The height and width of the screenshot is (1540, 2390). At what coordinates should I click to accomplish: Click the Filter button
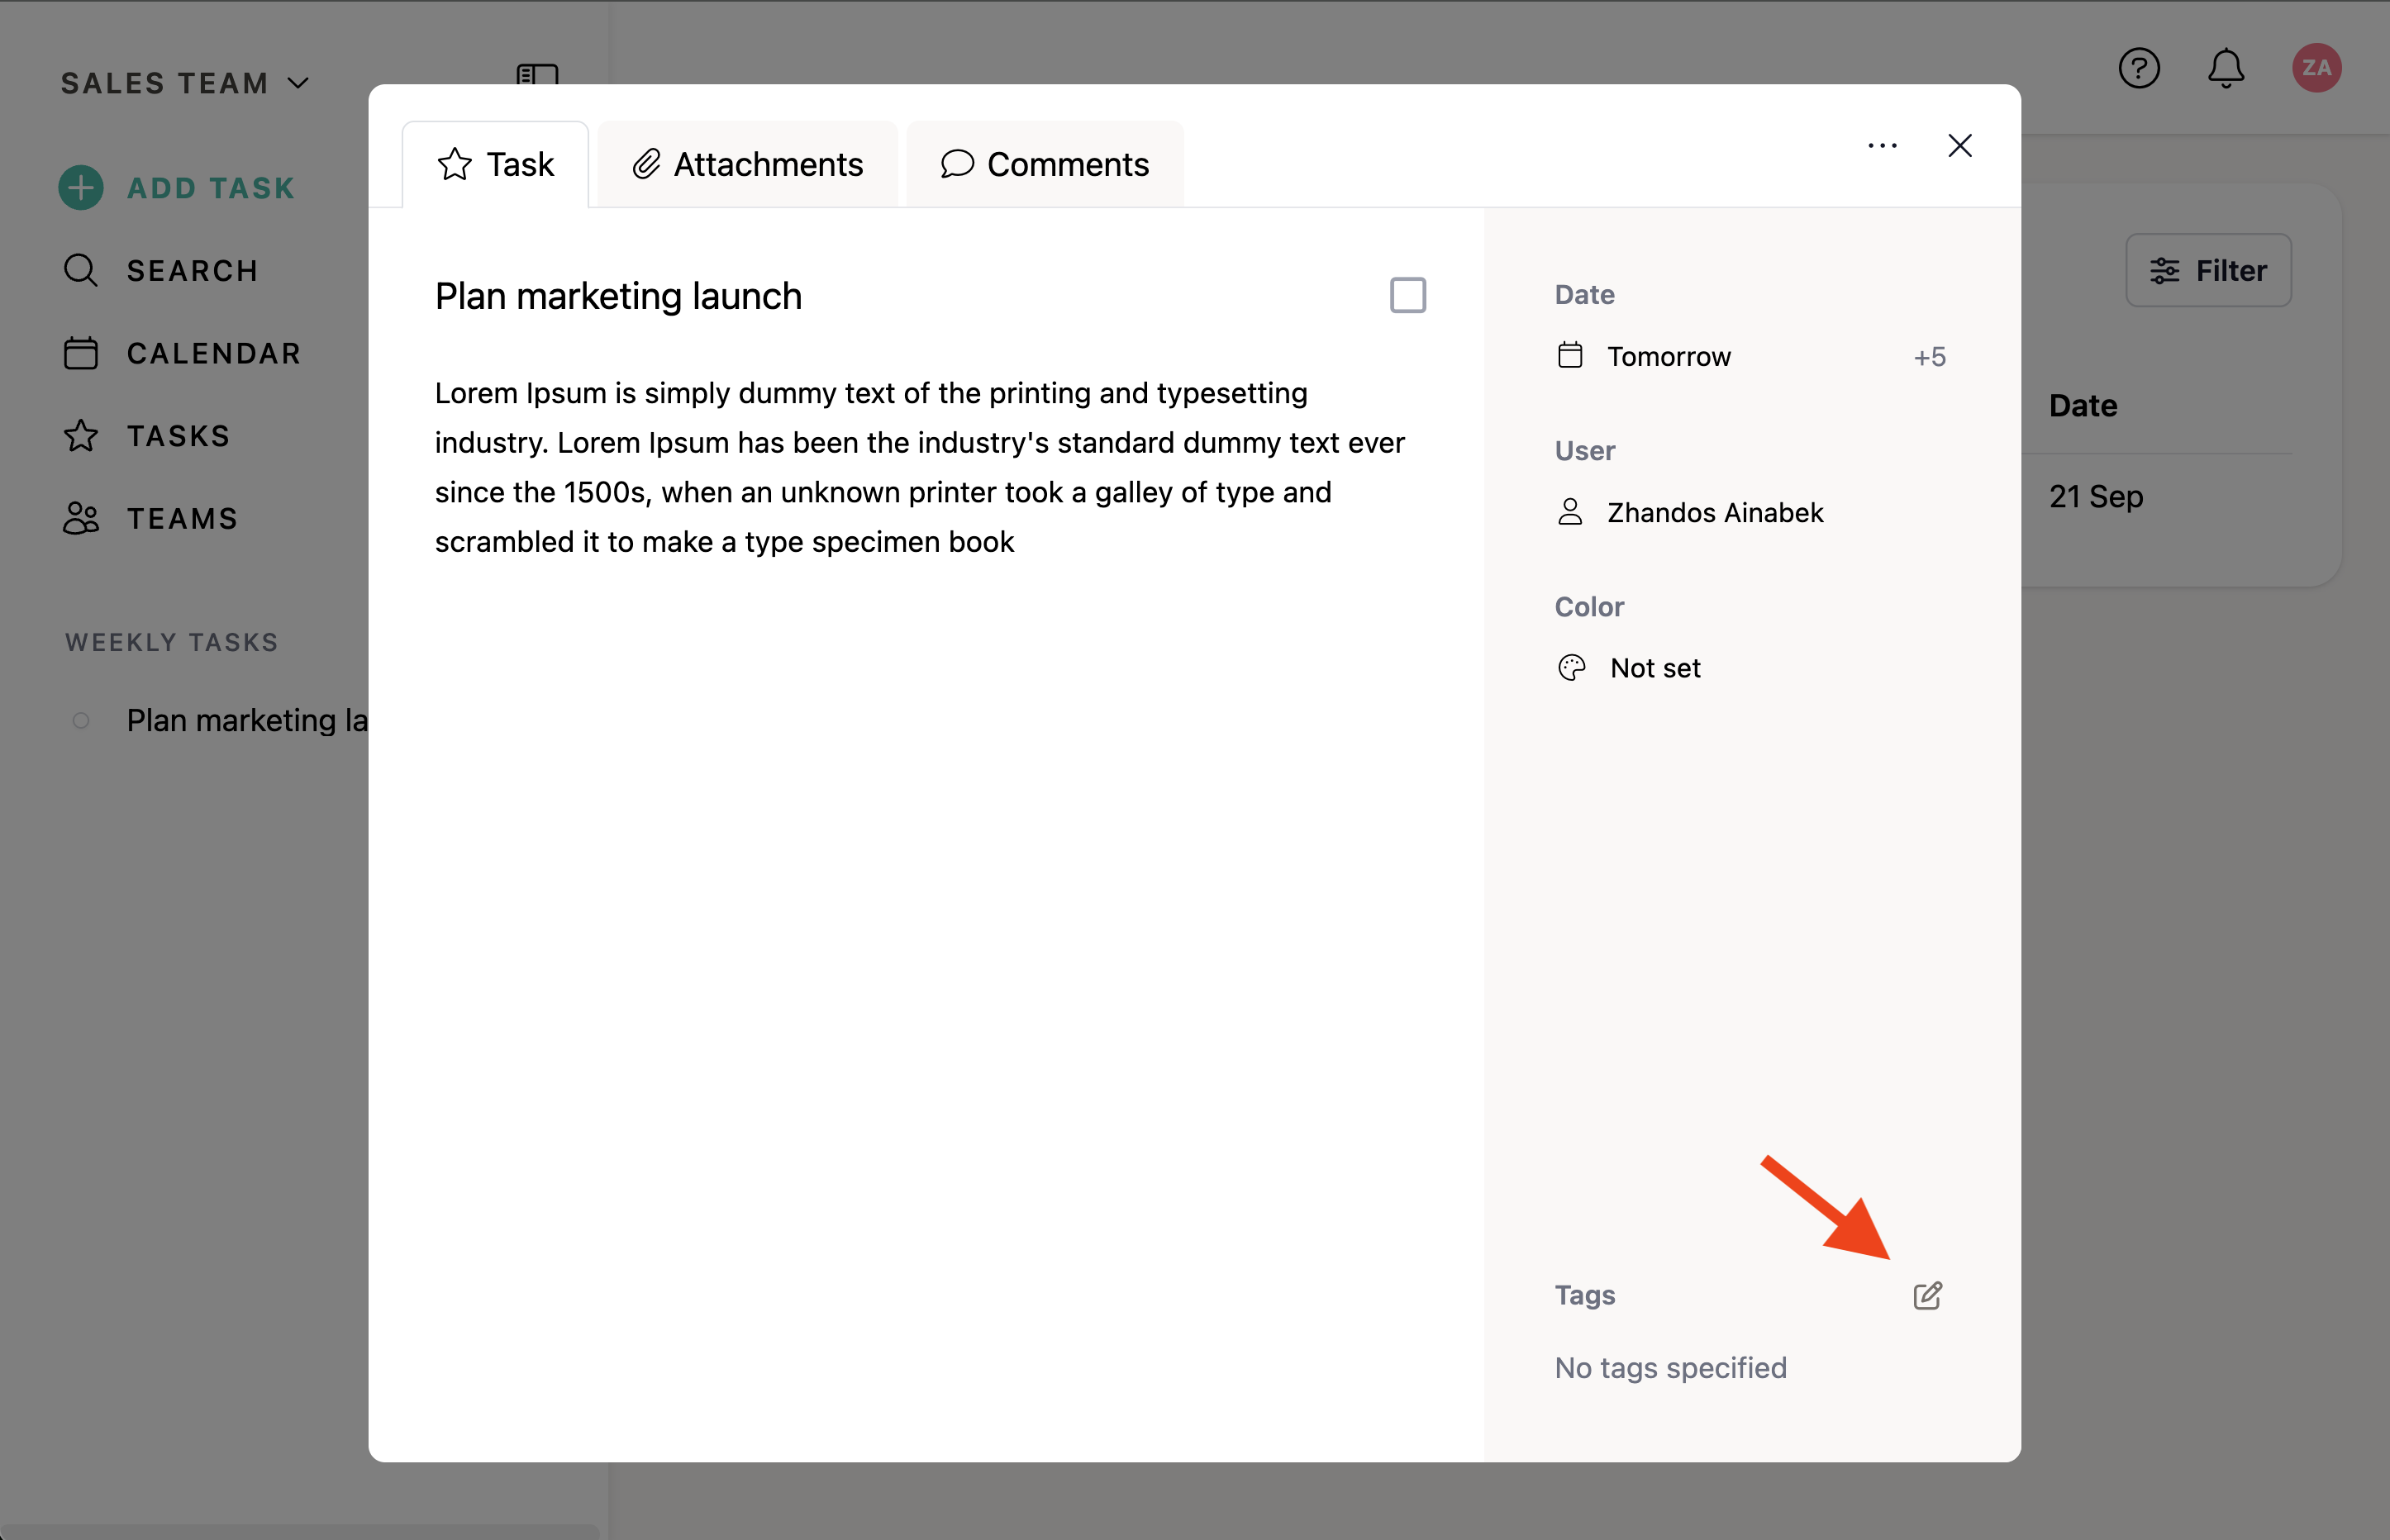(x=2208, y=271)
